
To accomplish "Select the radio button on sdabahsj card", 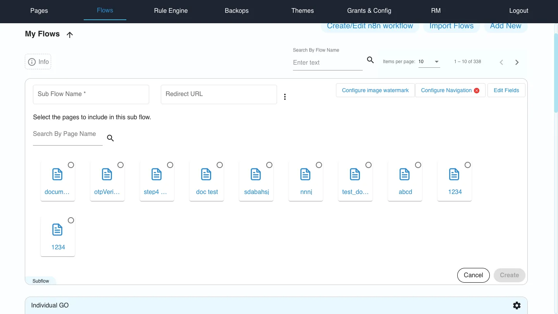I will click(269, 165).
